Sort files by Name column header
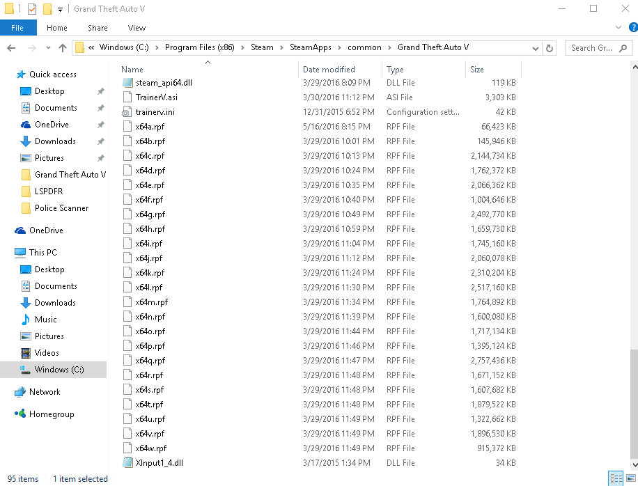Image resolution: width=638 pixels, height=486 pixels. pyautogui.click(x=132, y=70)
